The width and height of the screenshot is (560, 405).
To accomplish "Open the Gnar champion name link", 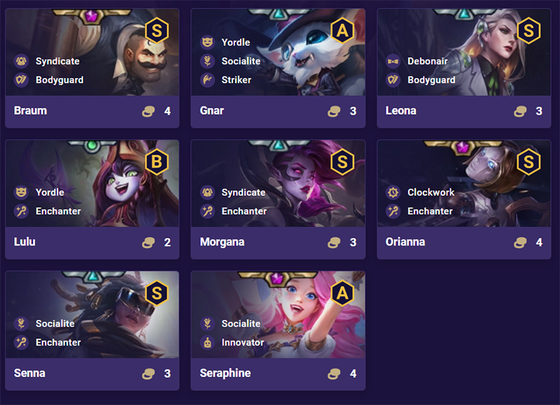I will pyautogui.click(x=212, y=111).
